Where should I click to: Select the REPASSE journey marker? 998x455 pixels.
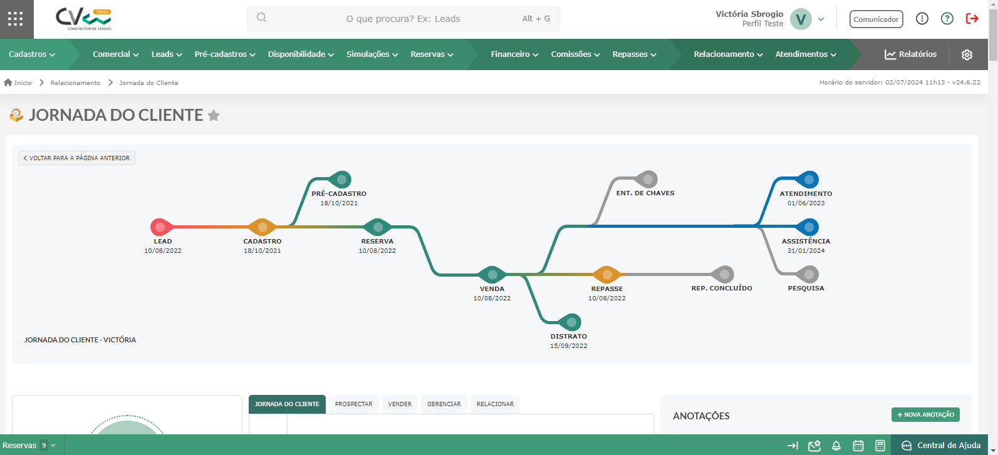pos(606,275)
